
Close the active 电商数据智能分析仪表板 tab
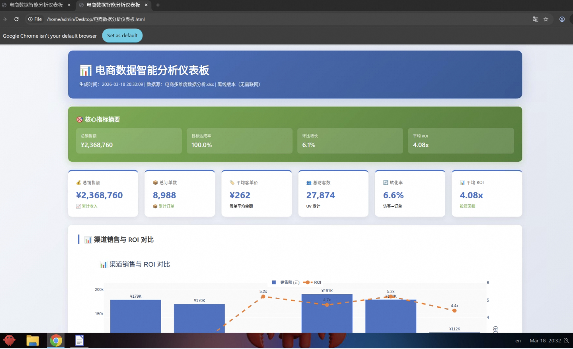click(x=146, y=5)
